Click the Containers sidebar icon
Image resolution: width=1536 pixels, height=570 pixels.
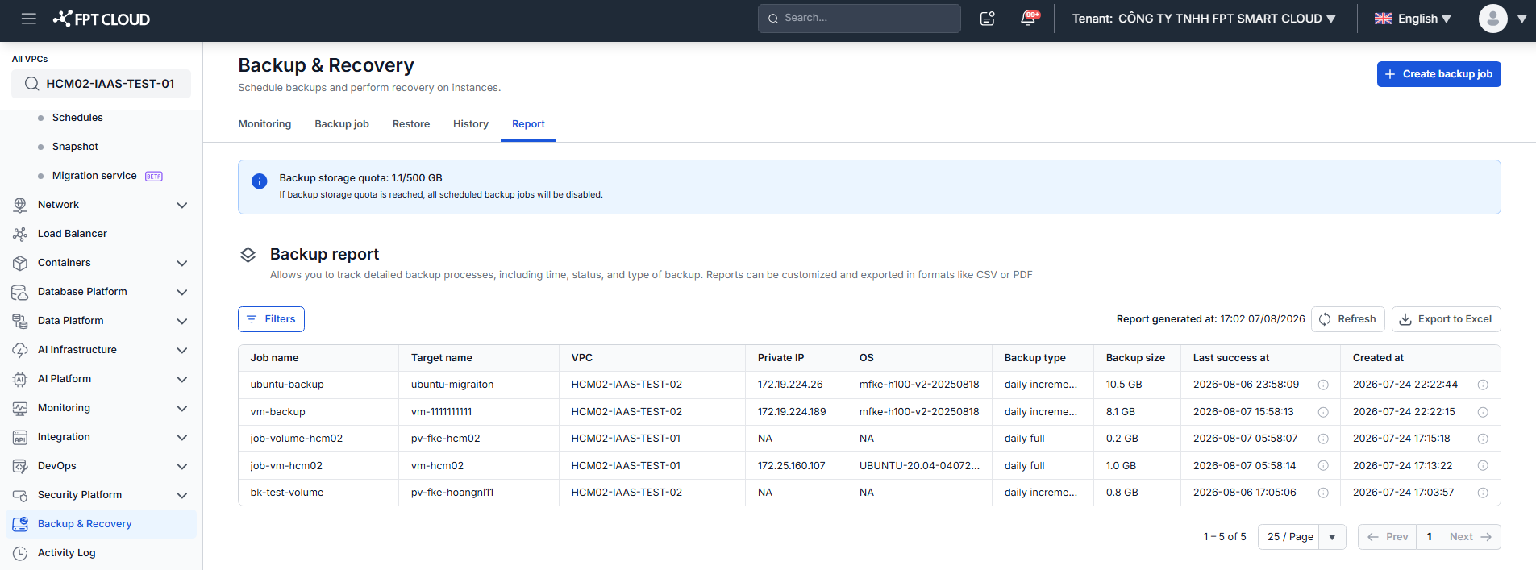[x=20, y=263]
